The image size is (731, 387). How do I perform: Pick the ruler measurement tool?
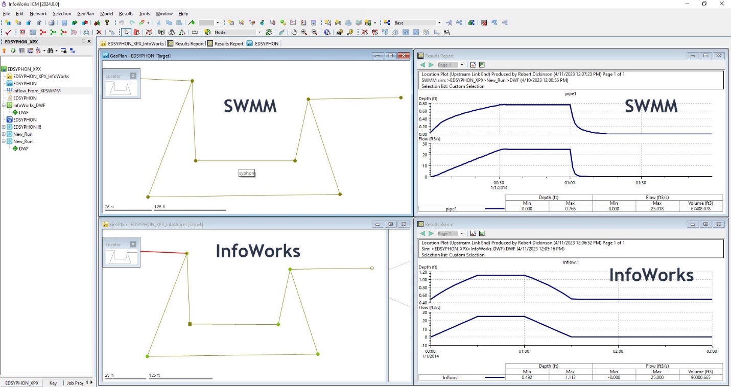pos(194,32)
